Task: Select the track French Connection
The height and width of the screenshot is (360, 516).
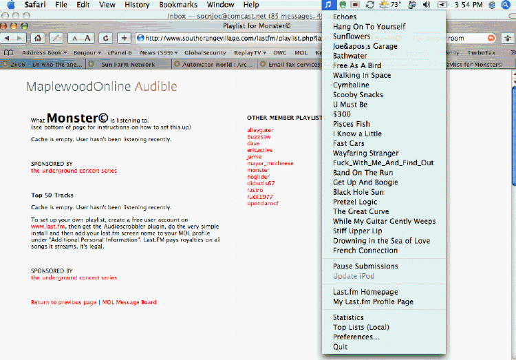Action: [384, 251]
